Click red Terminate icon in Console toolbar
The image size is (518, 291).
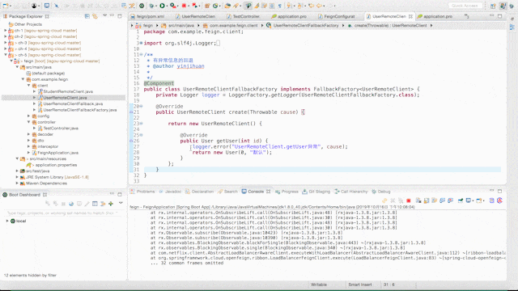(408, 200)
